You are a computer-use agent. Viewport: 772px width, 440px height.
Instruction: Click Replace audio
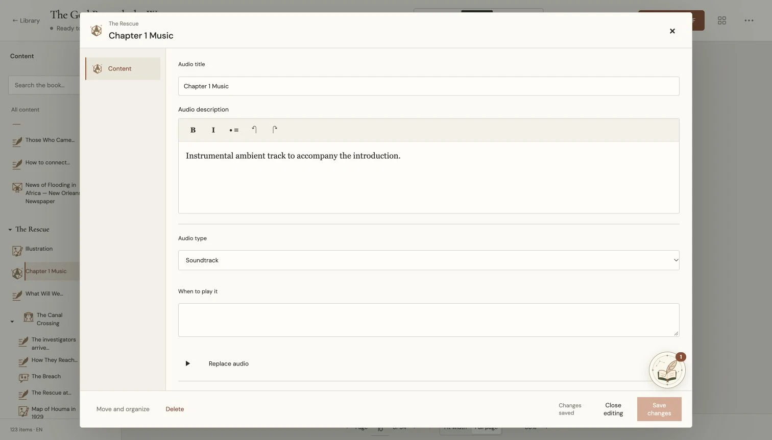[x=229, y=363]
